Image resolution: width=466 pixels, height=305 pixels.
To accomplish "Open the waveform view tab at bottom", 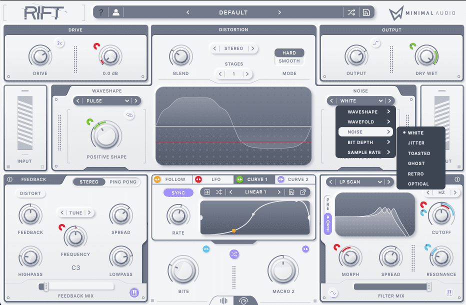I will [223, 301].
